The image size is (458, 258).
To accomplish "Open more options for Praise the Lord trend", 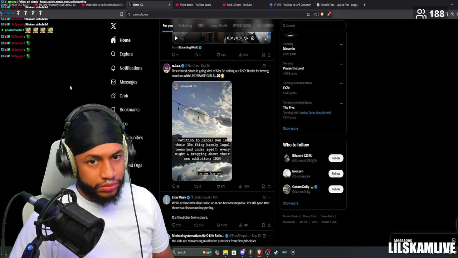I will pyautogui.click(x=342, y=64).
